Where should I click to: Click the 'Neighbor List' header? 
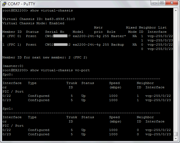click(153, 27)
